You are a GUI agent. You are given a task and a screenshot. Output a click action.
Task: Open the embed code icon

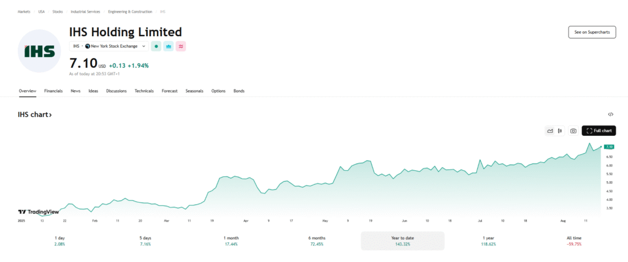pyautogui.click(x=610, y=114)
